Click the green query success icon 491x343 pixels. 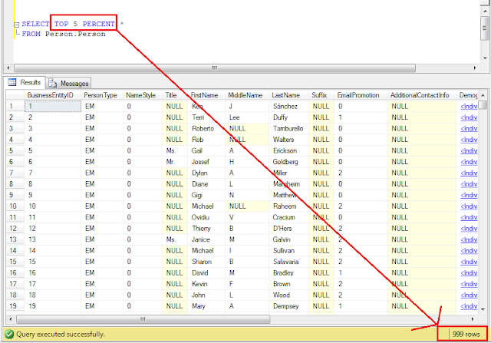point(9,335)
